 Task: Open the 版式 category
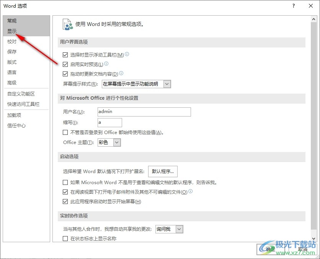coord(26,62)
